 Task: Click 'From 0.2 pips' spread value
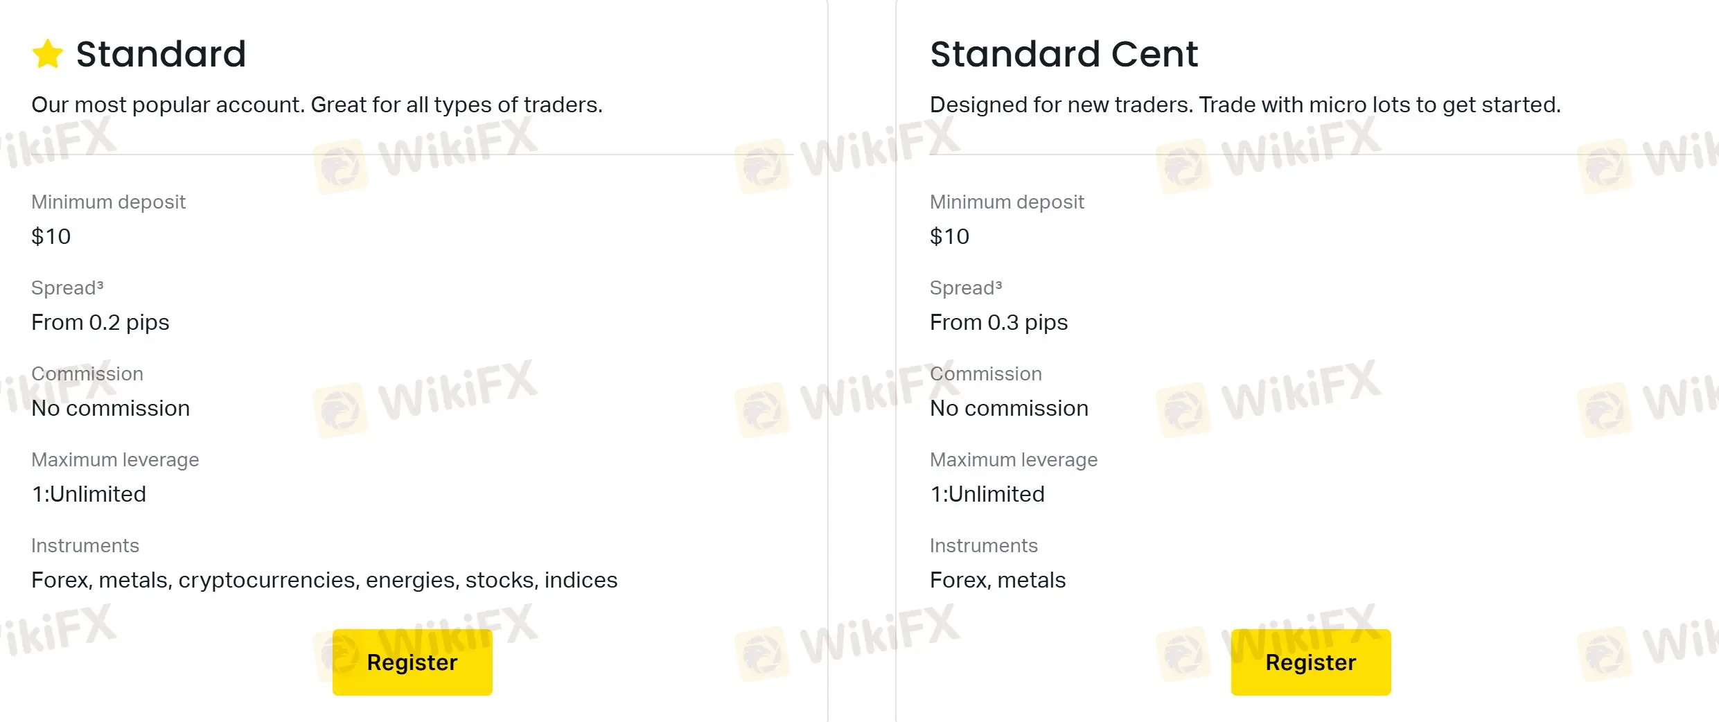coord(100,322)
